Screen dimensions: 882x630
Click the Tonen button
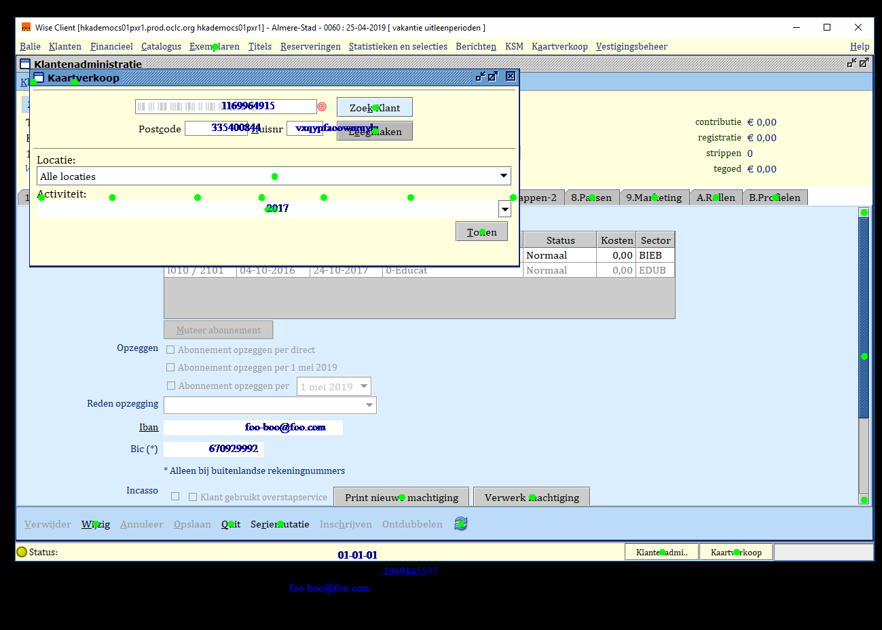(482, 231)
